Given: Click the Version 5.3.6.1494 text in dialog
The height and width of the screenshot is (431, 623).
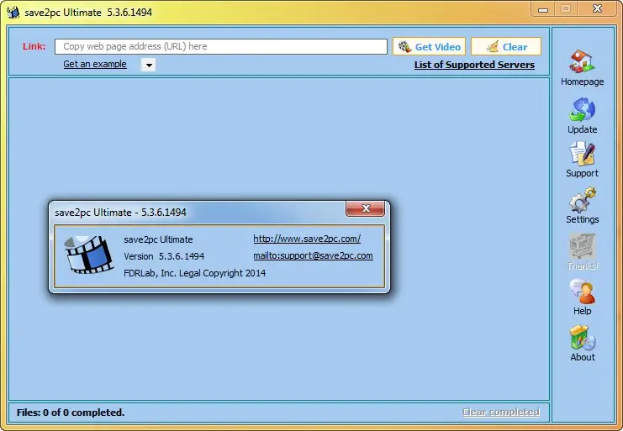Looking at the screenshot, I should click(164, 256).
